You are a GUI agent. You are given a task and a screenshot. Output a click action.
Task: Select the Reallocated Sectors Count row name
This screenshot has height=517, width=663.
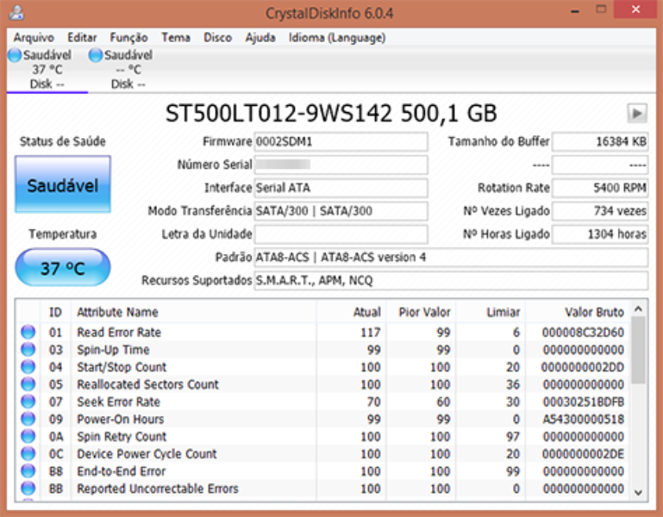(x=147, y=384)
